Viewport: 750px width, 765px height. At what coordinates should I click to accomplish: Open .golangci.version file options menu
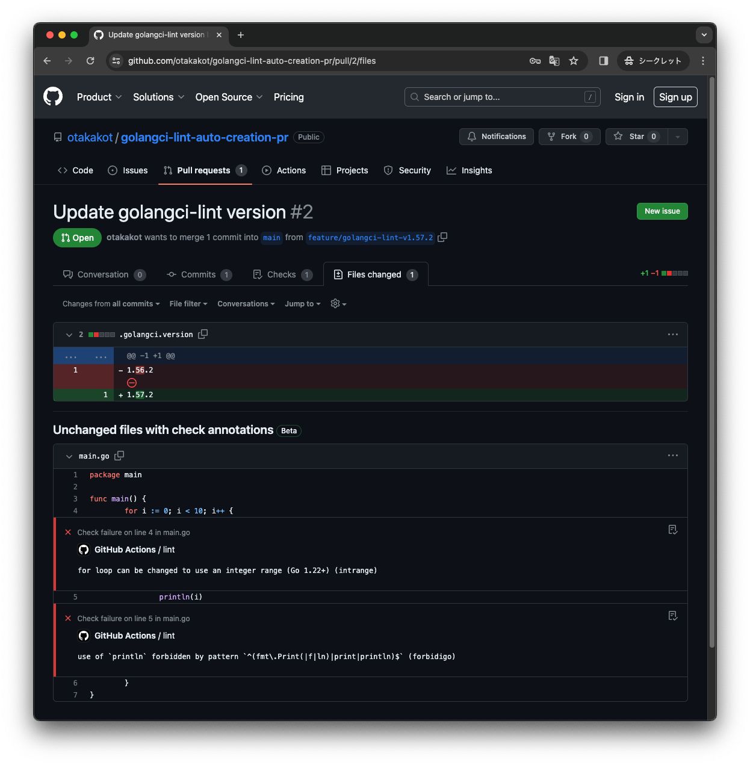(673, 334)
